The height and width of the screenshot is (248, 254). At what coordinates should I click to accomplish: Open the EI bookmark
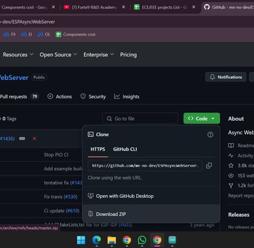point(26,35)
